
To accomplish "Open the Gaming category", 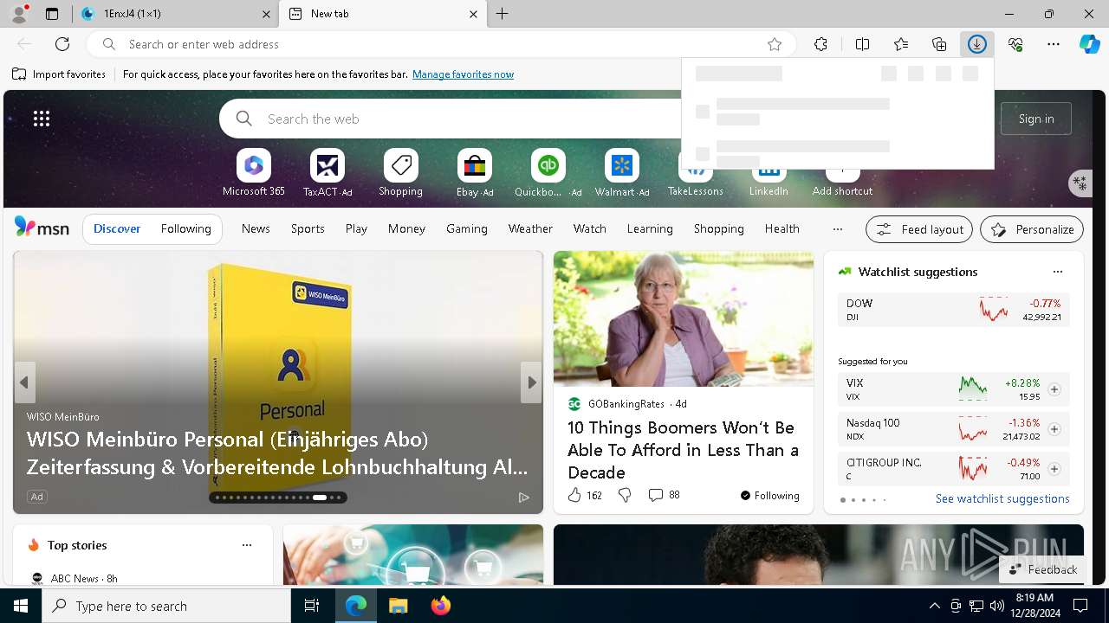I will click(x=467, y=228).
